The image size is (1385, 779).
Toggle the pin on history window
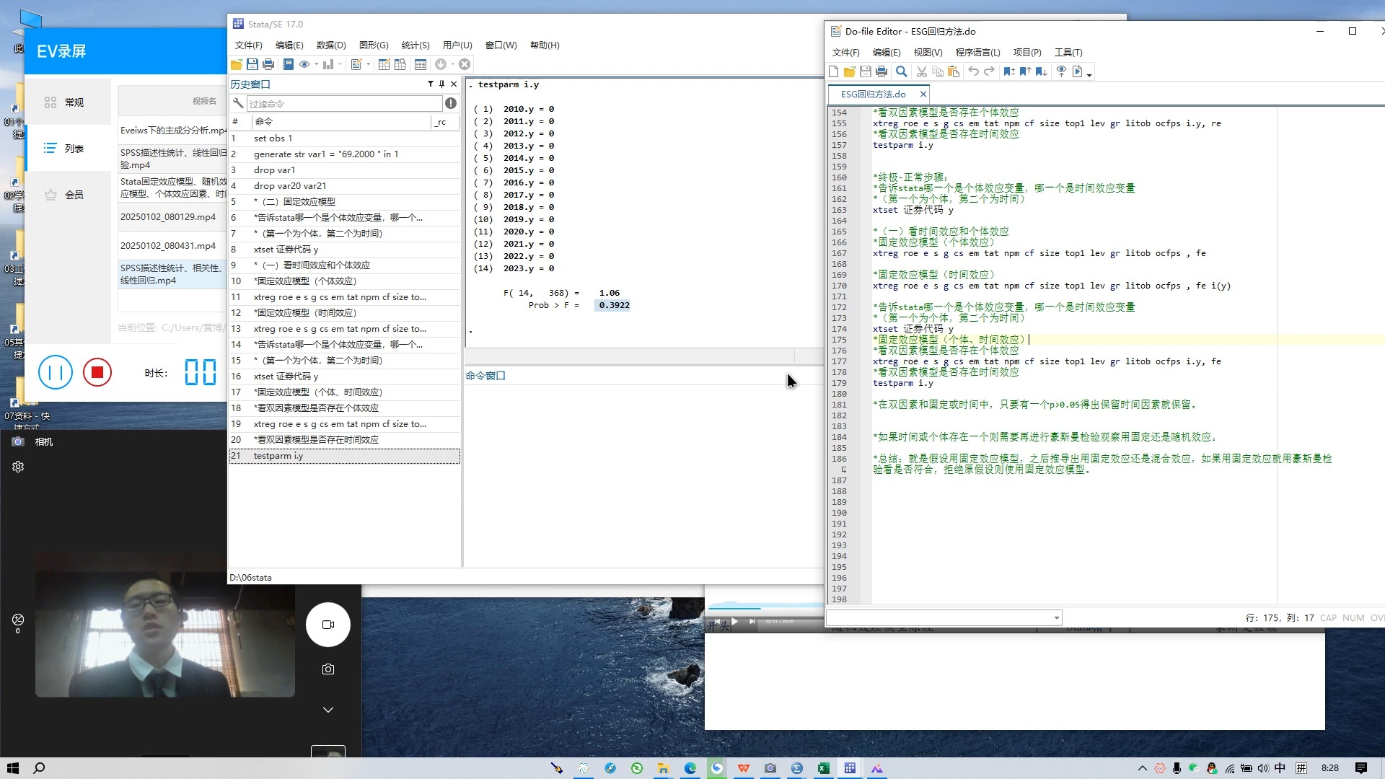coord(442,84)
